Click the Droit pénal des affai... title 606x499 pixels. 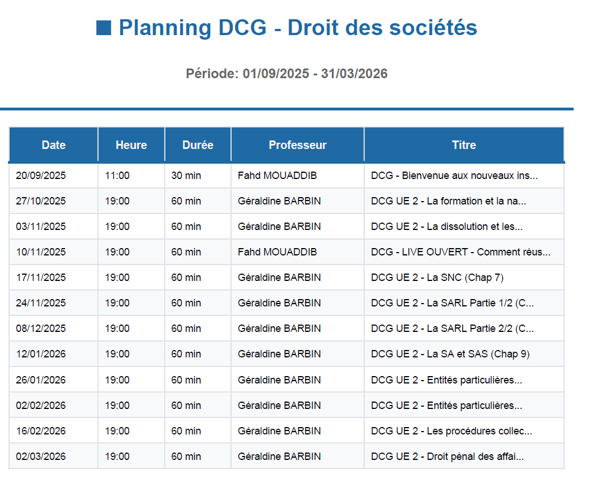[x=447, y=457]
